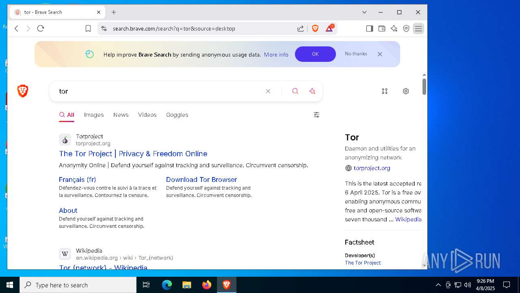
Task: Go back to the previous page
Action: (x=17, y=28)
